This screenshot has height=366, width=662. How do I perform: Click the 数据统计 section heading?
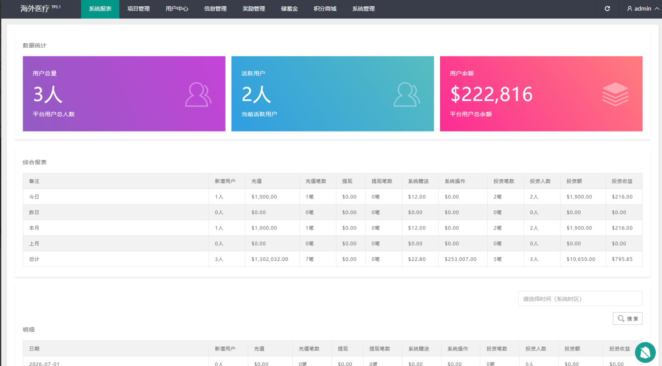[x=34, y=45]
